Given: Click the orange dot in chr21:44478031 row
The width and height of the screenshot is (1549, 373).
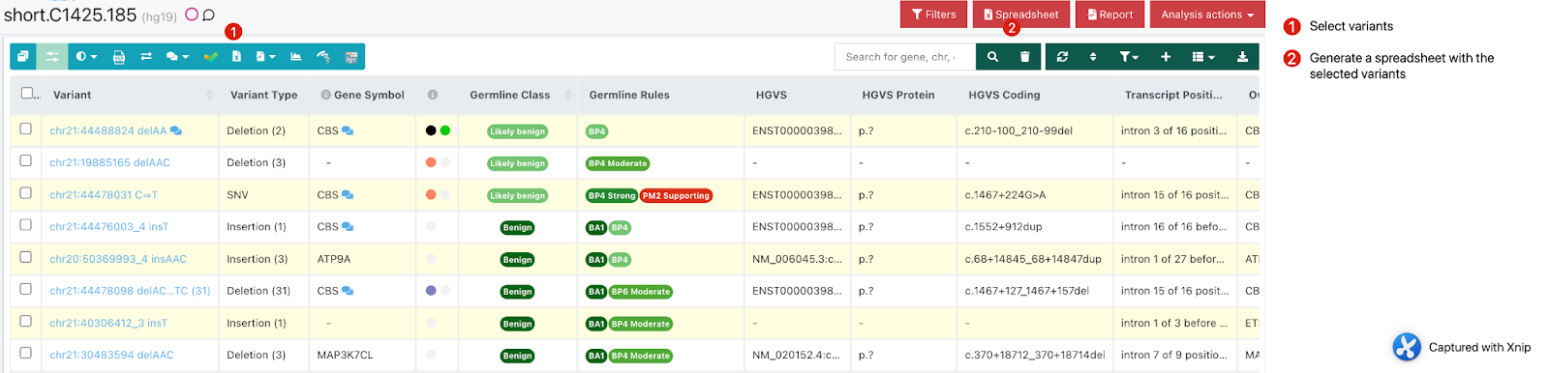Looking at the screenshot, I should click(431, 194).
